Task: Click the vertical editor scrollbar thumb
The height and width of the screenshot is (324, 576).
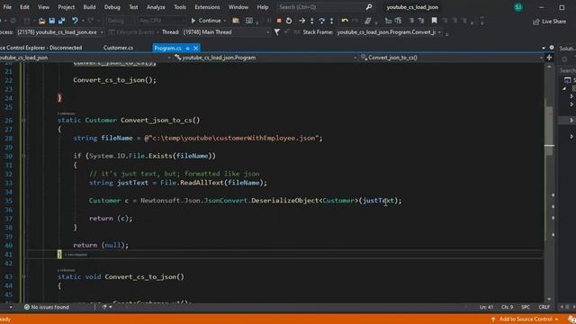Action: [549, 131]
